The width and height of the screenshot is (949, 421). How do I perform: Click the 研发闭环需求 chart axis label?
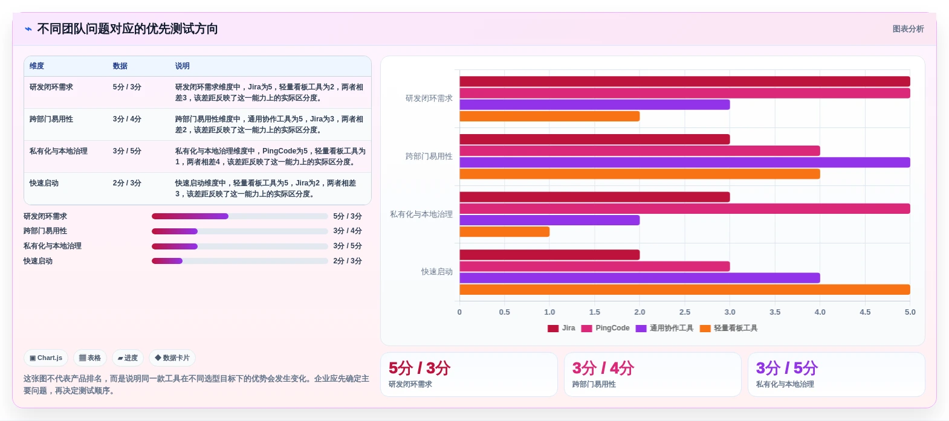point(429,98)
